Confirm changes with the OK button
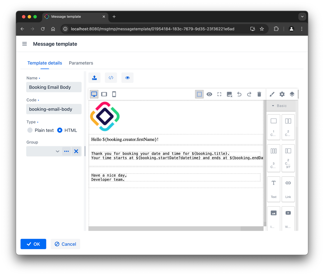Screen dimensions: 324x276 (x=33, y=244)
